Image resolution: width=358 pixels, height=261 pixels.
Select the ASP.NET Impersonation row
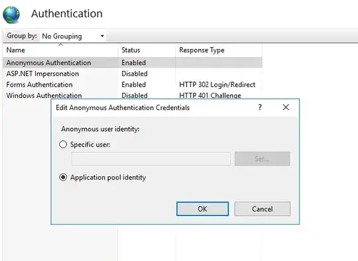tap(133, 74)
